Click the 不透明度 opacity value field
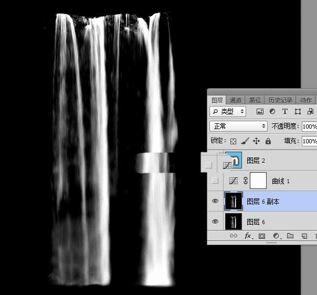Viewport: 317px width, 295px height. [309, 127]
